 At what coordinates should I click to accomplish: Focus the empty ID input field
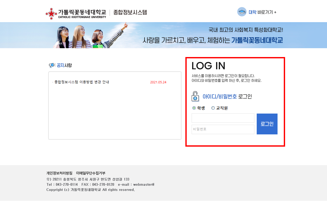(x=223, y=118)
